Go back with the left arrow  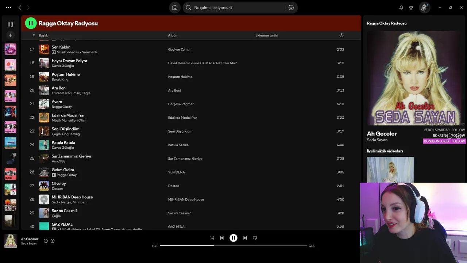(x=20, y=7)
